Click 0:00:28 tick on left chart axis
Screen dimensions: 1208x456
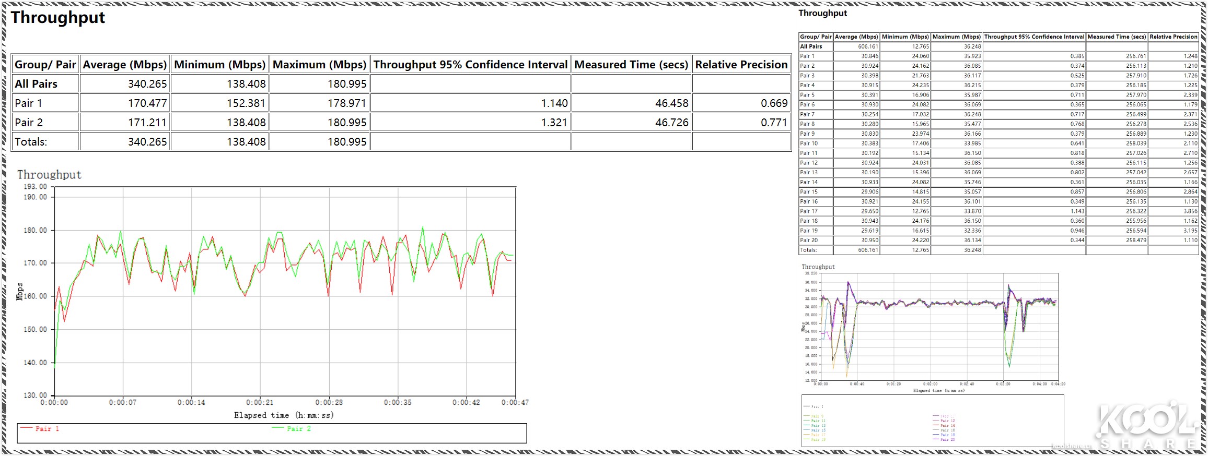pyautogui.click(x=329, y=403)
